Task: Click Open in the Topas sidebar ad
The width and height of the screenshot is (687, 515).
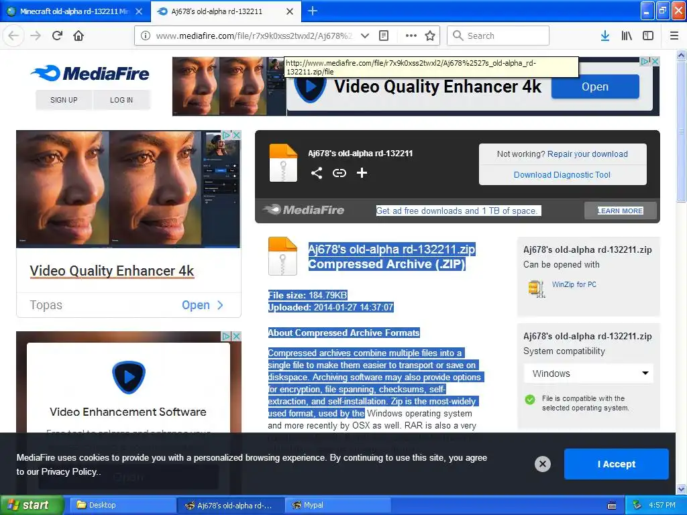Action: point(203,305)
